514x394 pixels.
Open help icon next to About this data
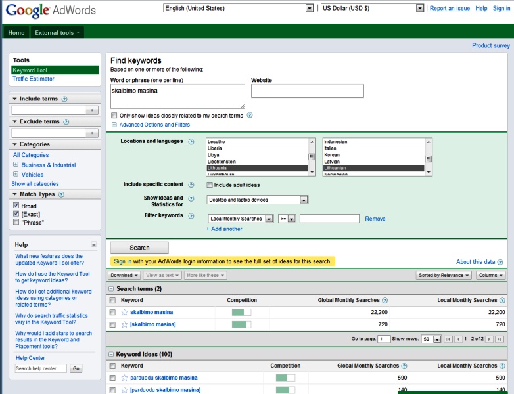coord(500,262)
